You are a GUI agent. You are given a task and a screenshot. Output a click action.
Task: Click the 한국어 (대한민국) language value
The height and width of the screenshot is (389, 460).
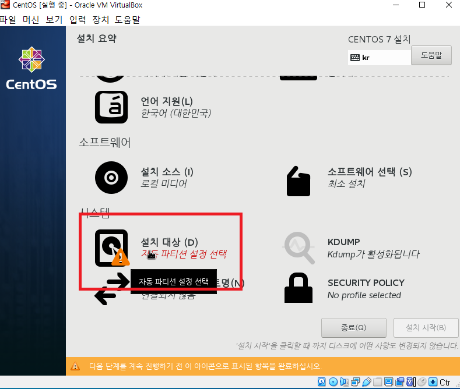point(176,114)
